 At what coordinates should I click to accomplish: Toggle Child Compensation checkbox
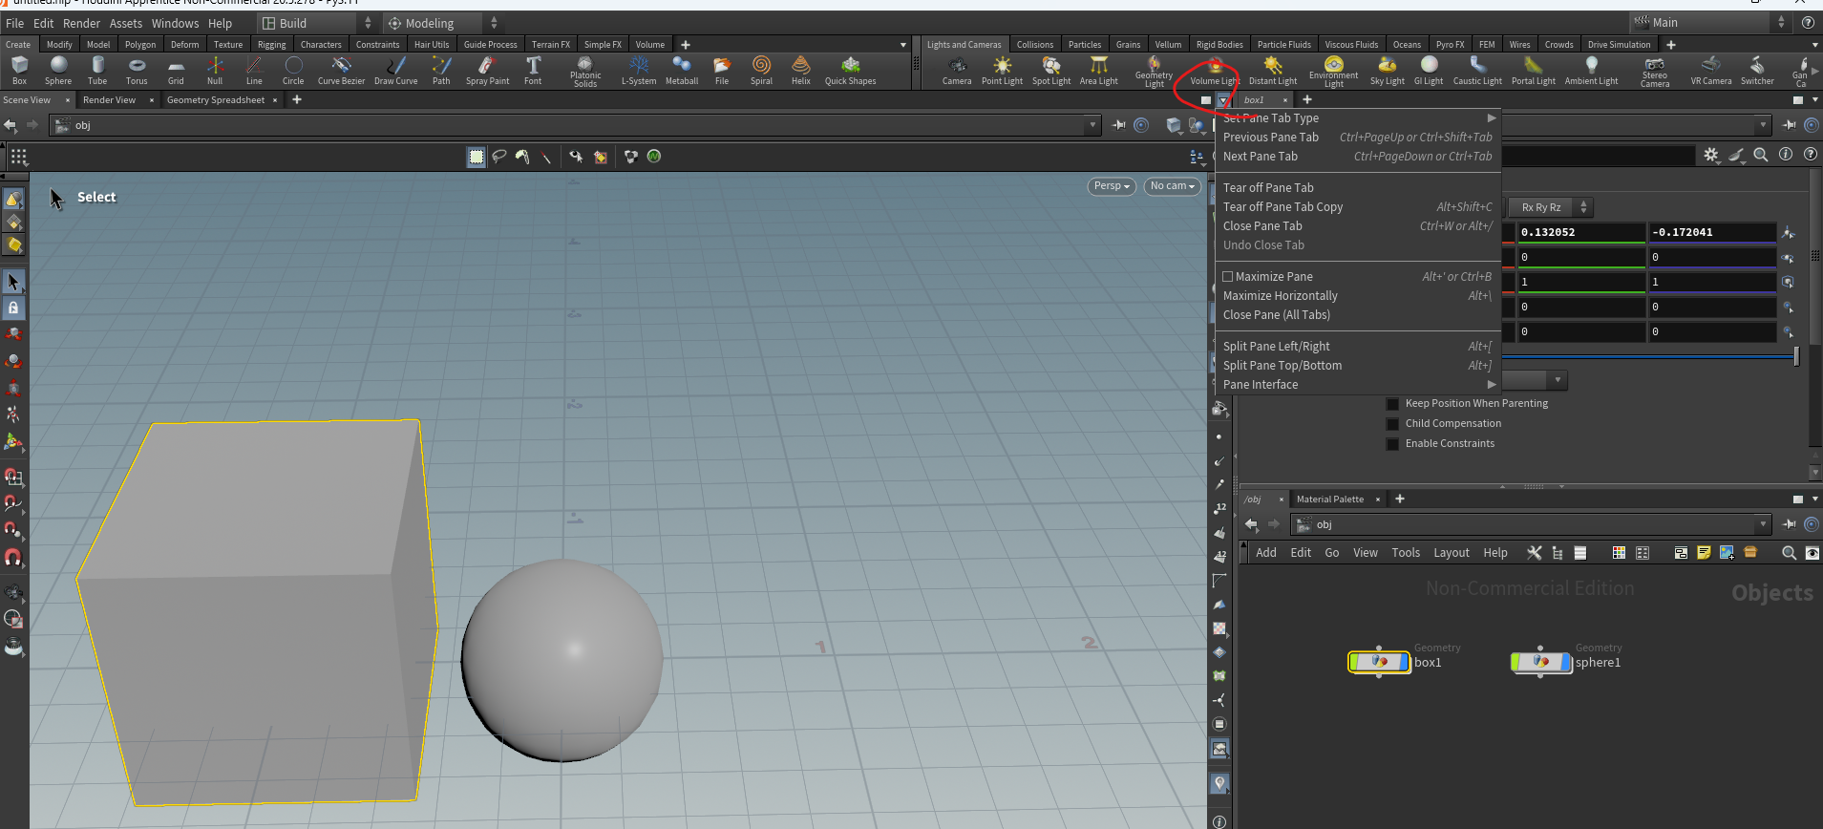click(x=1392, y=424)
